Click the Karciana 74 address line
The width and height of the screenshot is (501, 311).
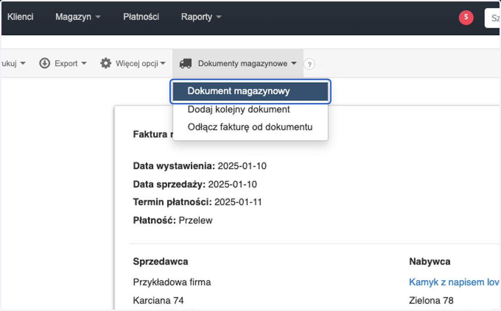click(158, 300)
